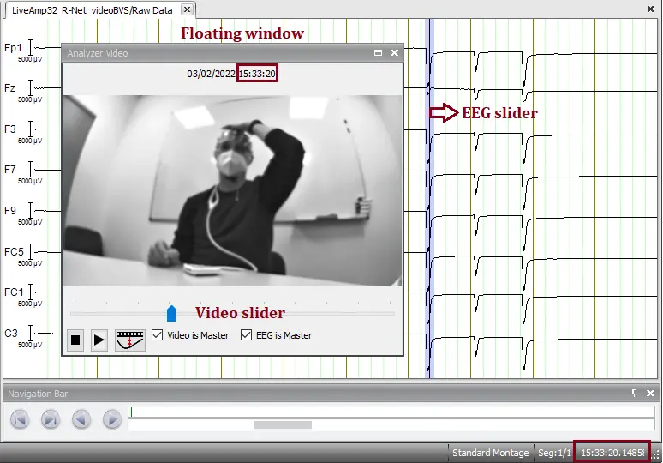Uncheck the EEG is Master checkbox
The height and width of the screenshot is (463, 663).
247,335
